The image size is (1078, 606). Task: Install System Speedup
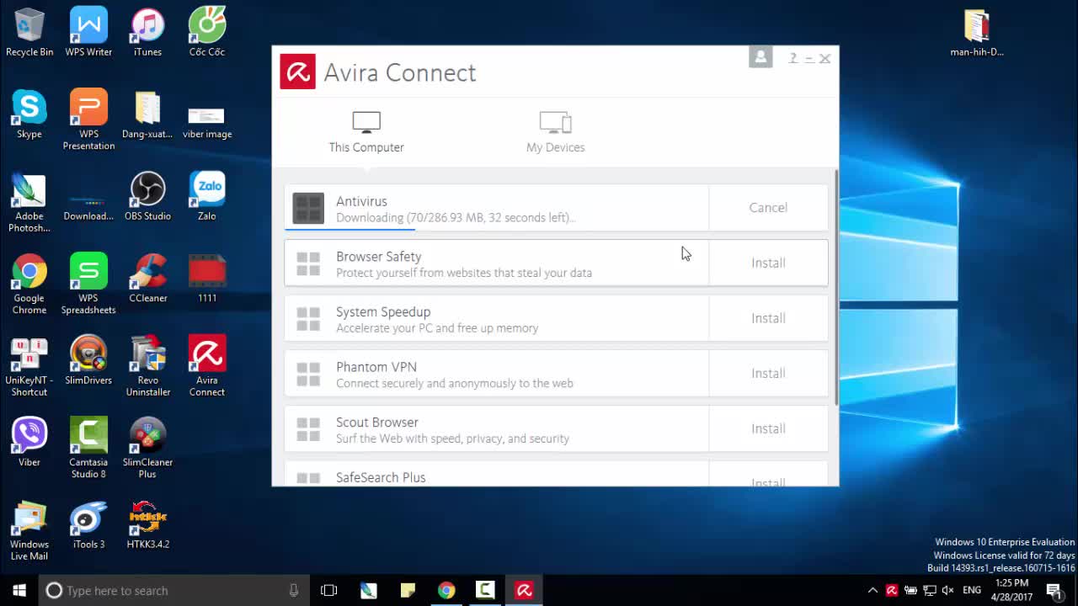click(x=768, y=318)
